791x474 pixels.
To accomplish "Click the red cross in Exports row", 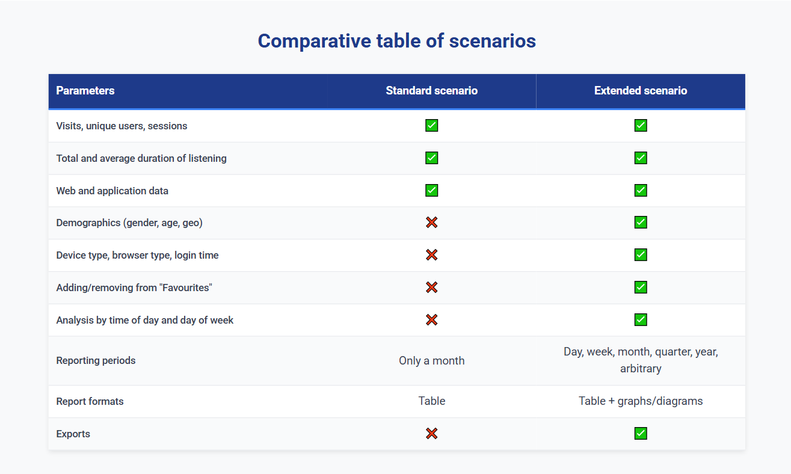I will pos(431,434).
